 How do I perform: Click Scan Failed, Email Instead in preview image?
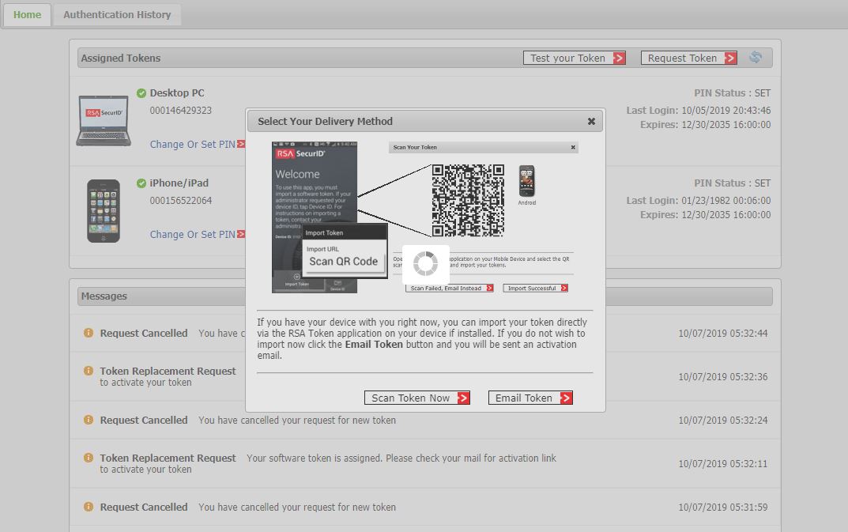click(x=449, y=289)
